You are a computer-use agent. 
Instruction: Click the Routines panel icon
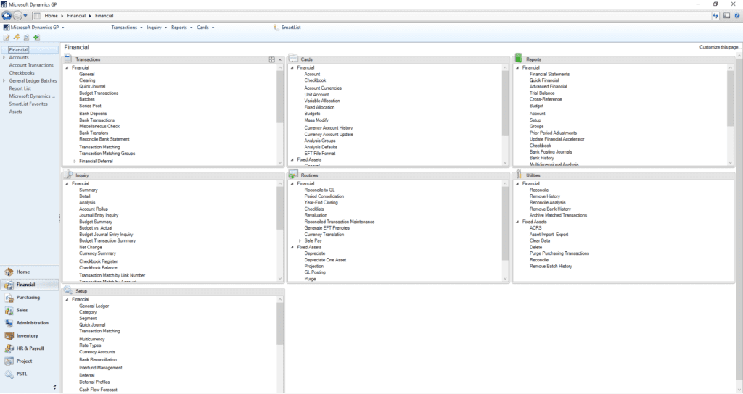click(x=293, y=175)
